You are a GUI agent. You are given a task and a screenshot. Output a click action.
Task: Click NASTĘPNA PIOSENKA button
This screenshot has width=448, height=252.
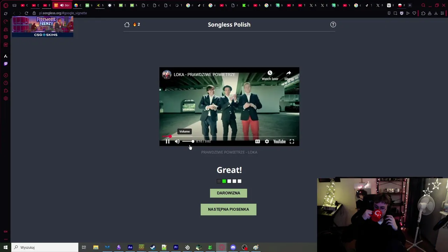[228, 209]
